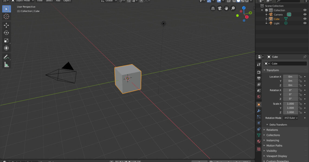This screenshot has width=309, height=162.
Task: Click the Scale Z value field
Action: (291, 112)
